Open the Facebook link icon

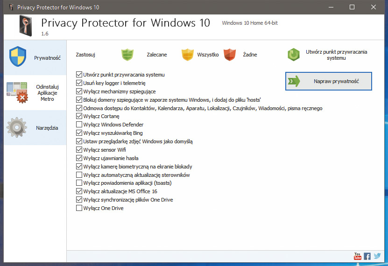367,256
